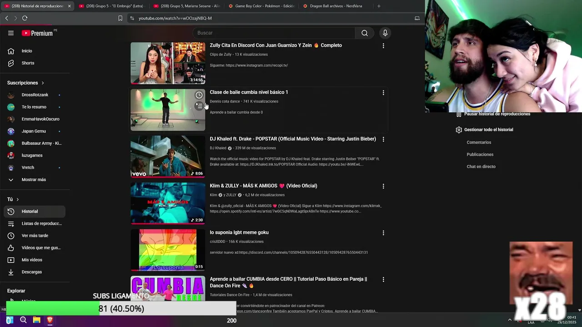
Task: Open options menu for Zully Cita video
Action: pos(383,46)
